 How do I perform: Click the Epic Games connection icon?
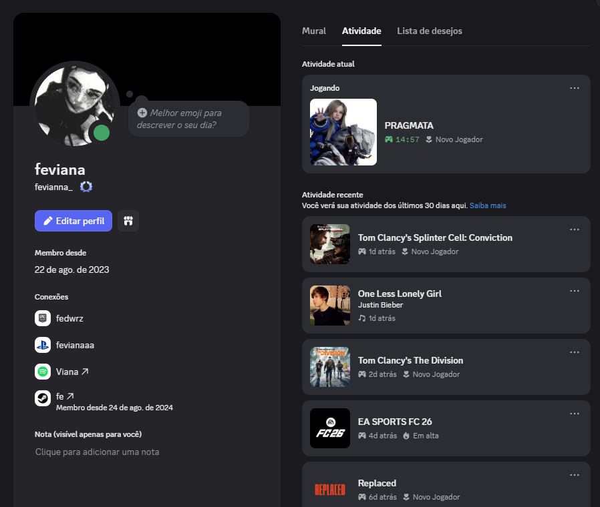pos(43,318)
